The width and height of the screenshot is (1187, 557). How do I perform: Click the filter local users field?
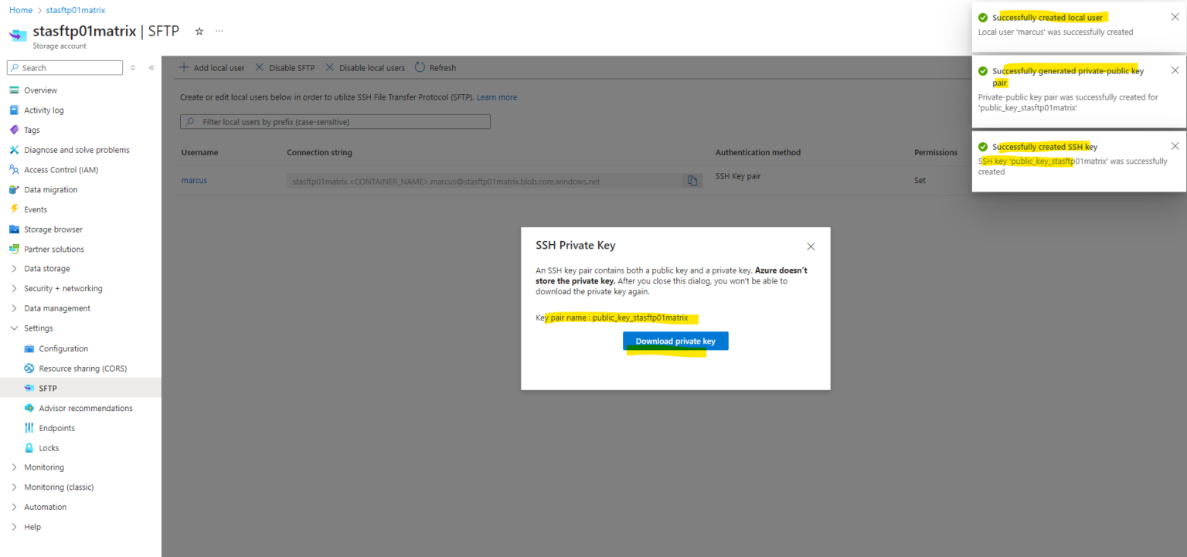pyautogui.click(x=335, y=121)
